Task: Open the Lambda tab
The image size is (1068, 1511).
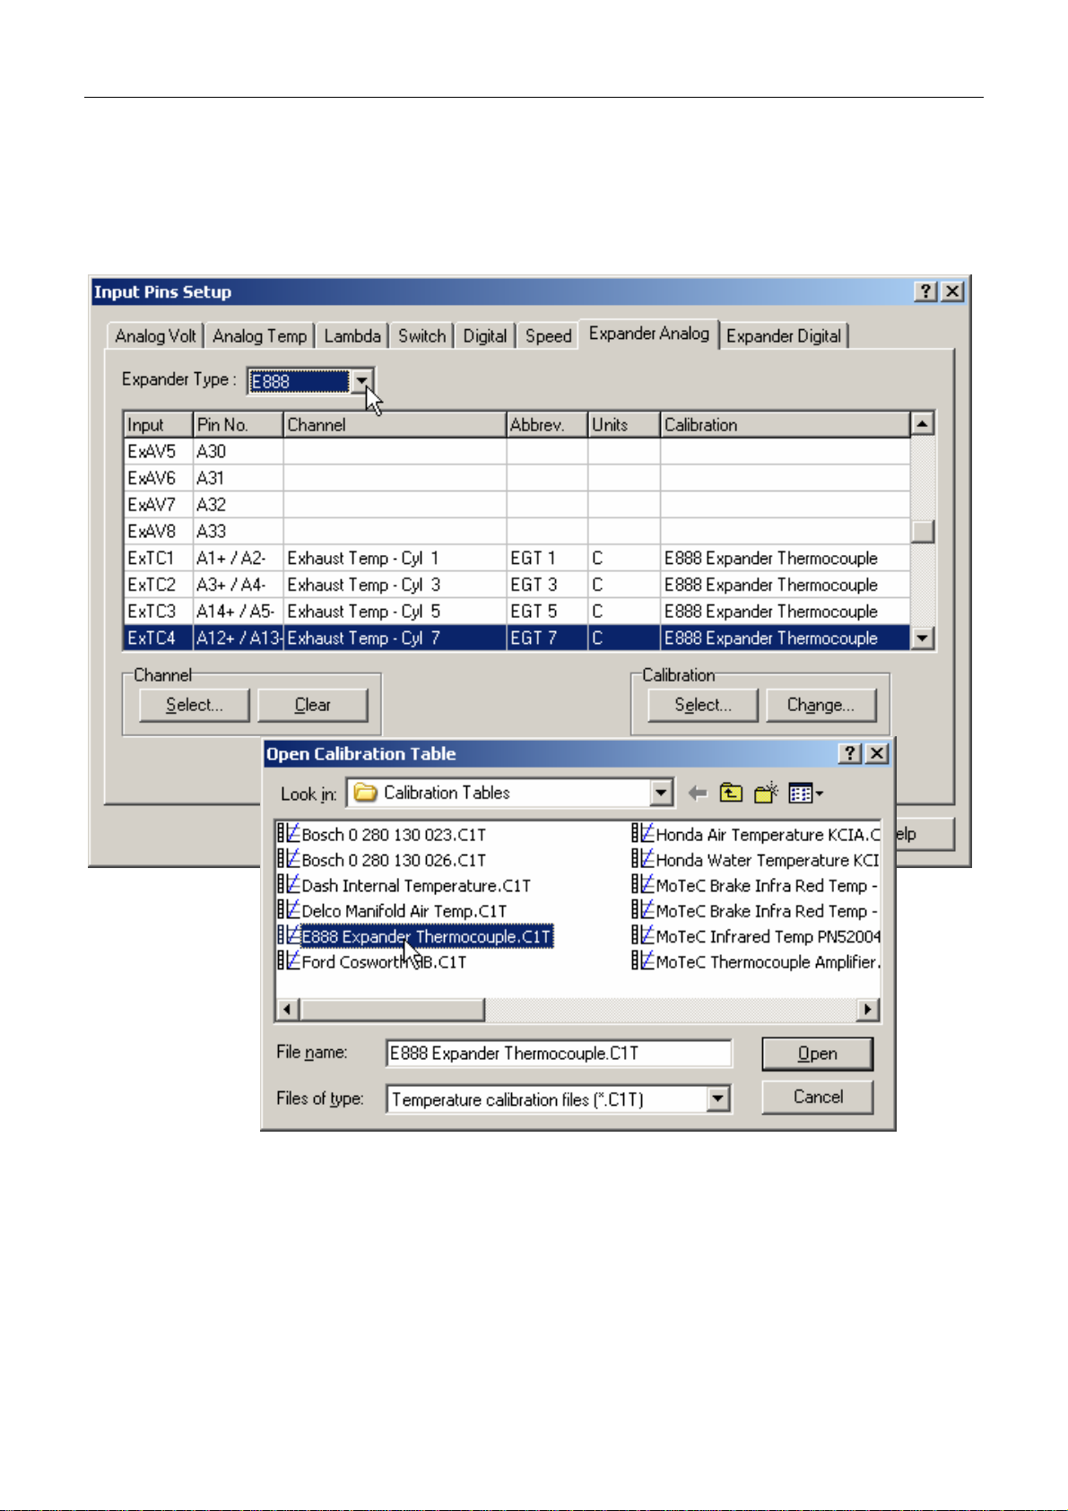Action: pyautogui.click(x=352, y=336)
